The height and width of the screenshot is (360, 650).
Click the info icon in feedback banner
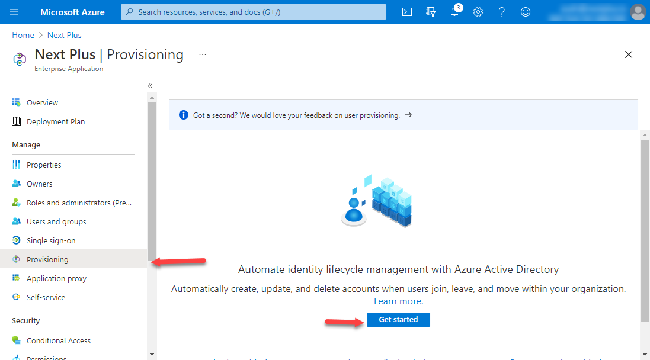point(184,115)
